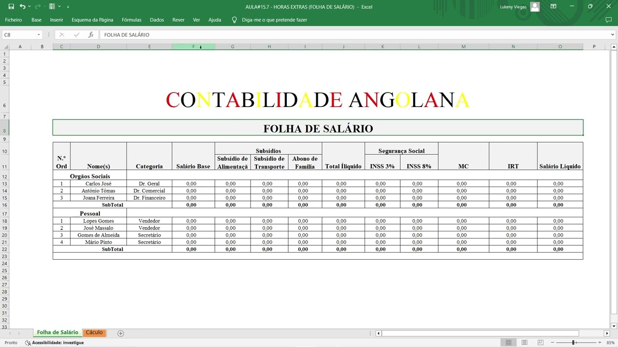Select the Folha de Salário sheet tab
Screen dimensions: 618x347
coord(57,333)
